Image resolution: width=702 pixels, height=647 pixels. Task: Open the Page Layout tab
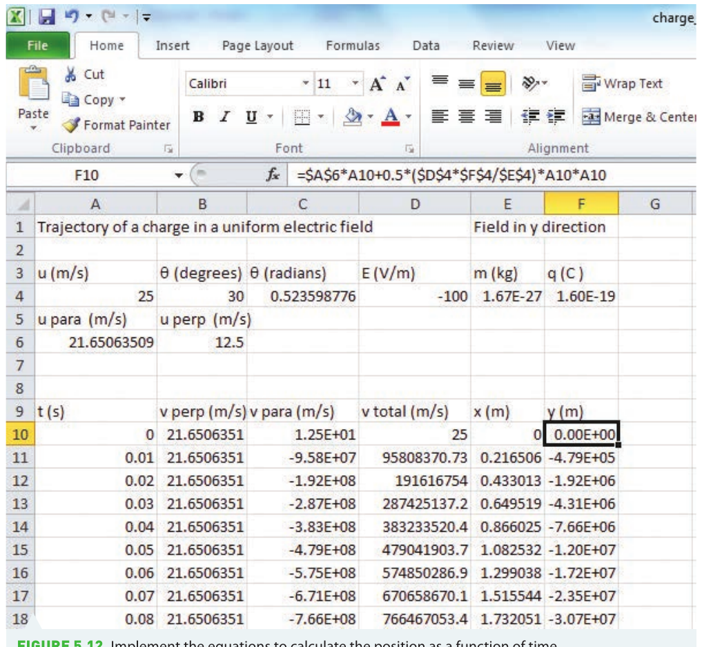click(257, 46)
